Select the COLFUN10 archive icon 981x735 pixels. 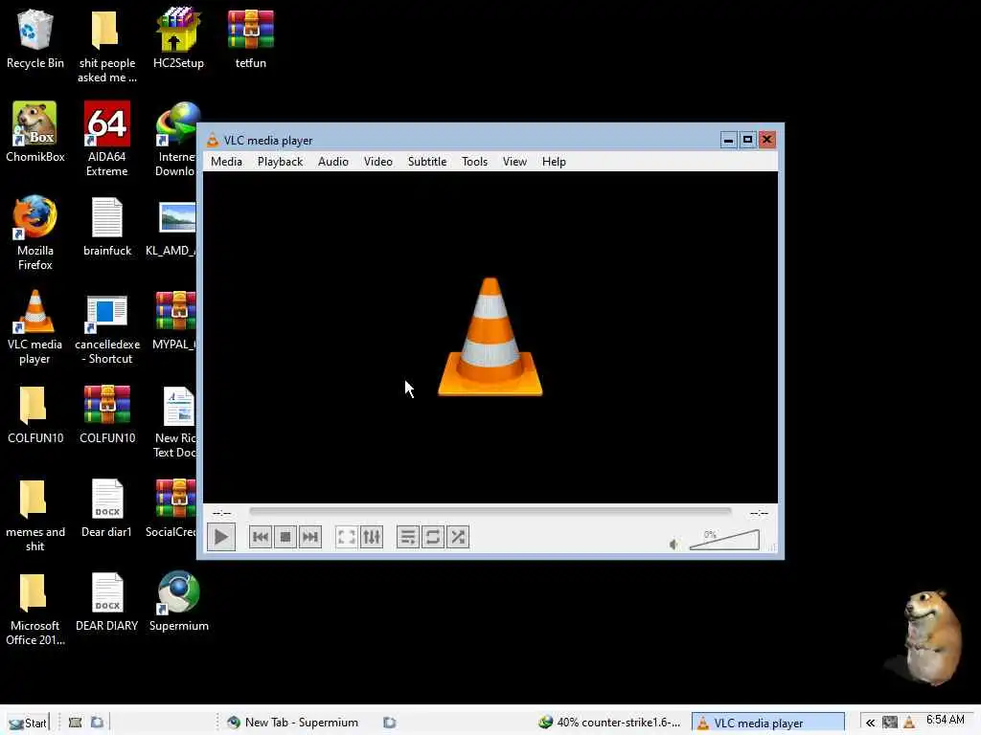[x=107, y=413]
